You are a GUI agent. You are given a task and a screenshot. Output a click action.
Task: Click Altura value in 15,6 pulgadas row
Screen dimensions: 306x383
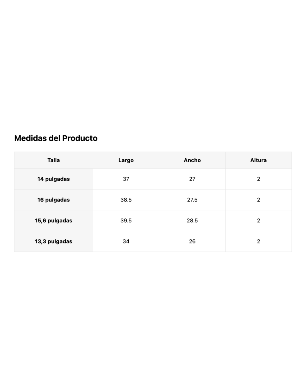click(258, 221)
